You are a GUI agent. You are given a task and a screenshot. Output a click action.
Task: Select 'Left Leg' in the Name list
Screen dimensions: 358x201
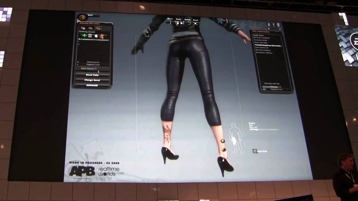(x=253, y=130)
